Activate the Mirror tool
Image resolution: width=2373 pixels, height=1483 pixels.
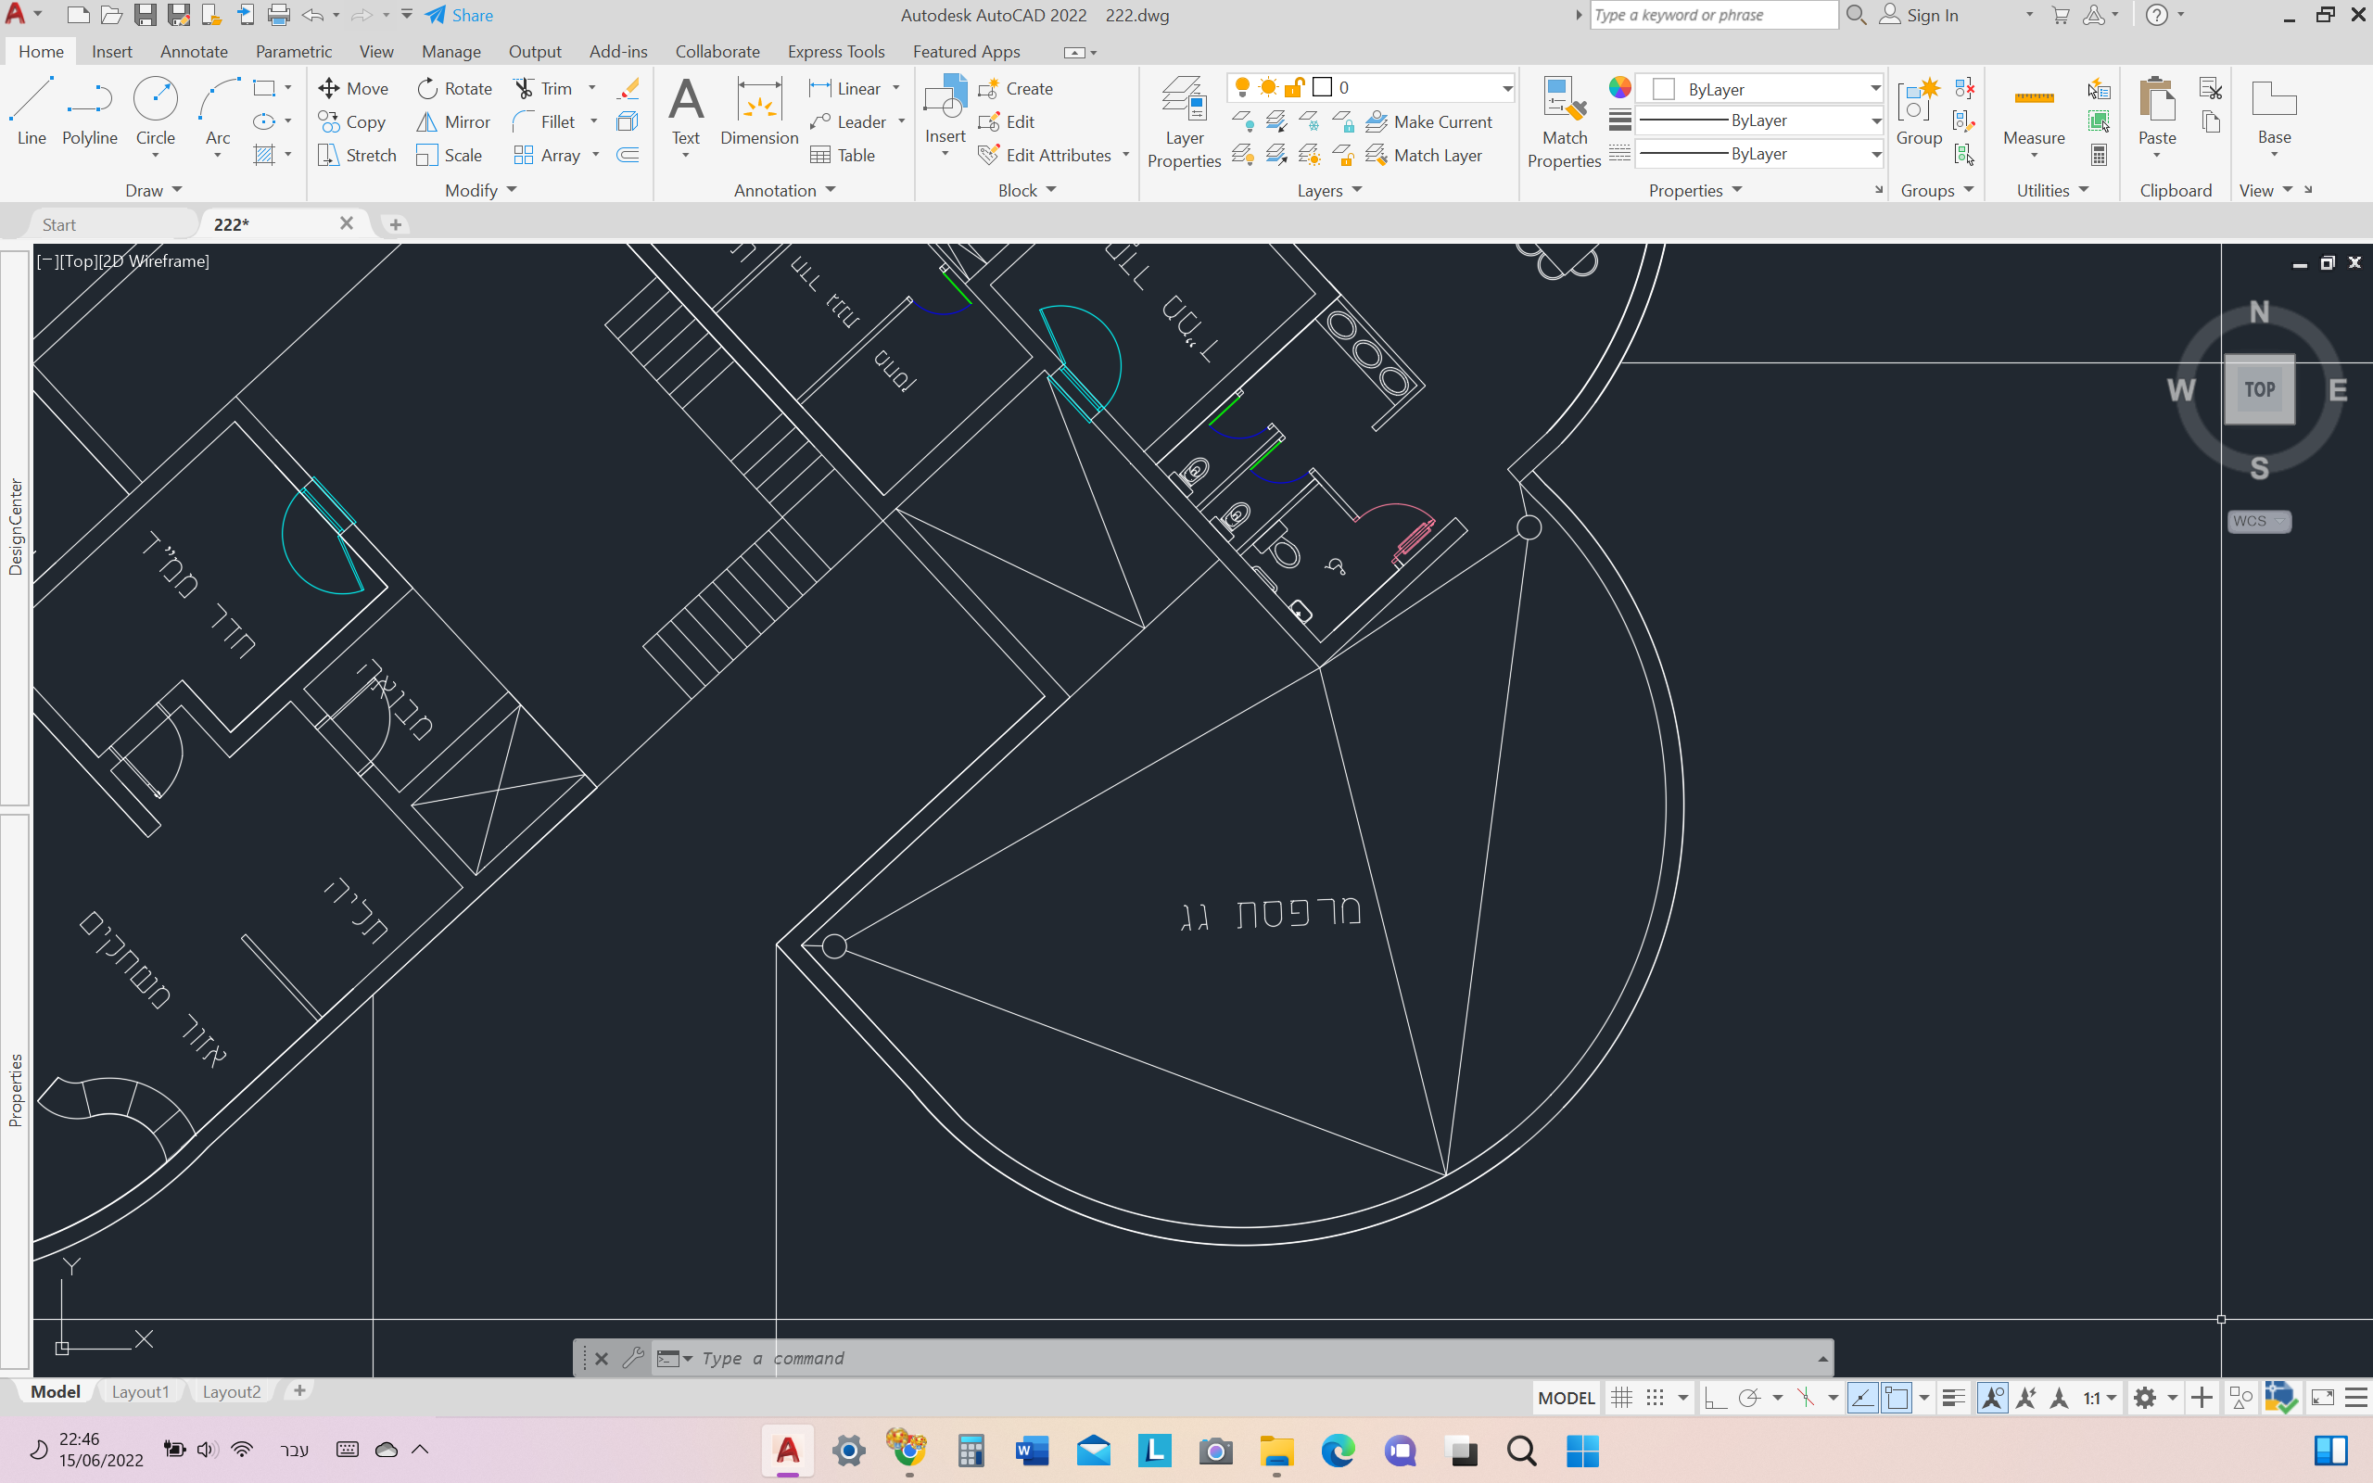click(x=453, y=121)
